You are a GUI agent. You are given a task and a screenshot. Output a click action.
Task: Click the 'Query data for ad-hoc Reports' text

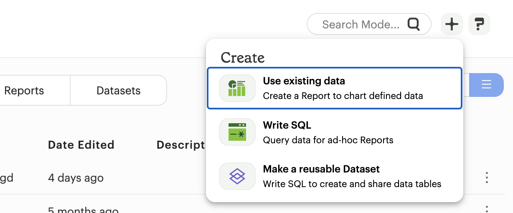click(x=328, y=140)
